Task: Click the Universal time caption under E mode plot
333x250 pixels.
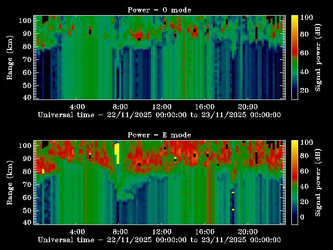Action: click(x=159, y=240)
